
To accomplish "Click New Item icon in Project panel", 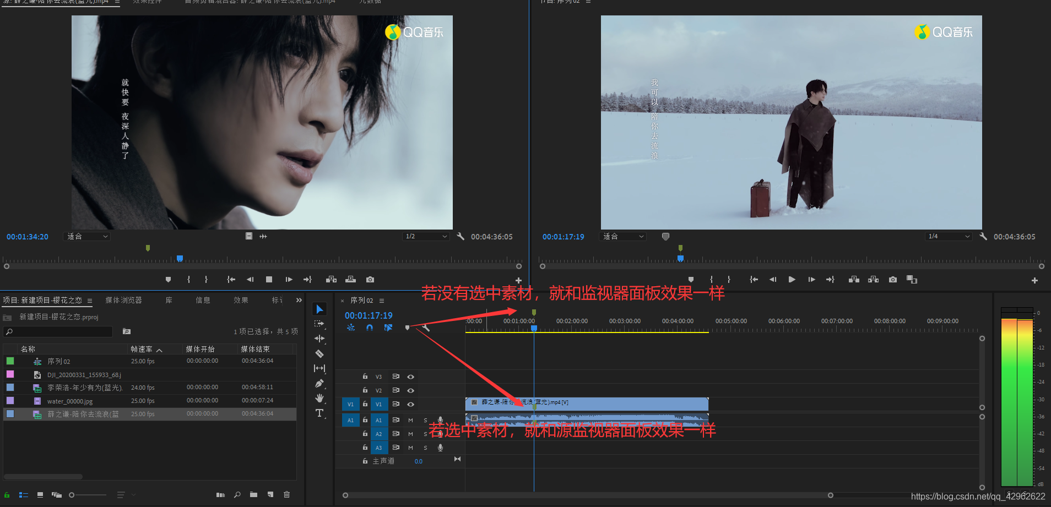I will coord(270,494).
